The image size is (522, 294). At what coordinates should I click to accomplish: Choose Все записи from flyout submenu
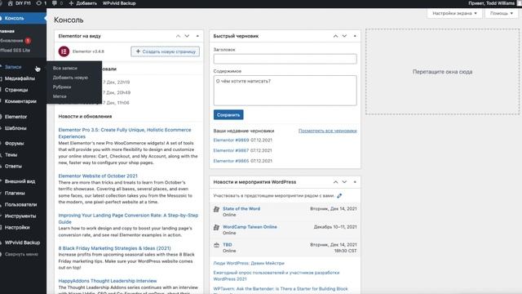pos(65,68)
